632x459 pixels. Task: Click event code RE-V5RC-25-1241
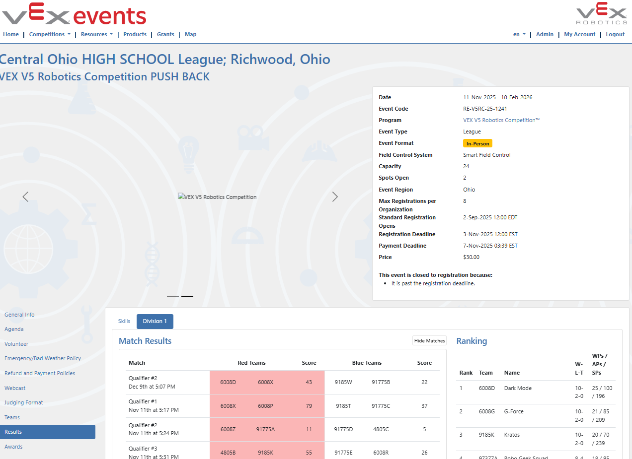click(x=485, y=109)
